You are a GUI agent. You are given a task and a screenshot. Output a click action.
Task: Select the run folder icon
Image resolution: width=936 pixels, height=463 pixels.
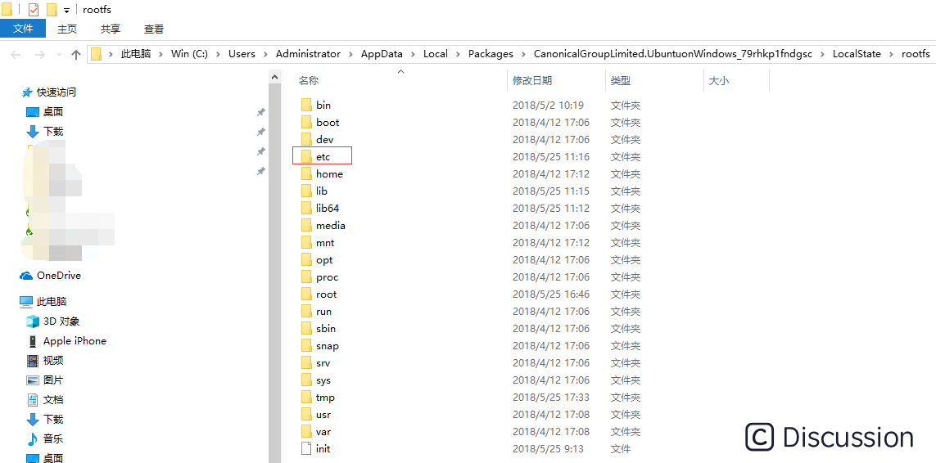coord(306,312)
